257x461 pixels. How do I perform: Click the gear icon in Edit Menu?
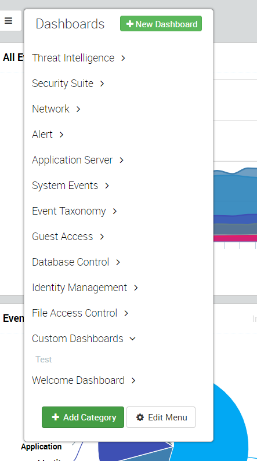pos(140,417)
